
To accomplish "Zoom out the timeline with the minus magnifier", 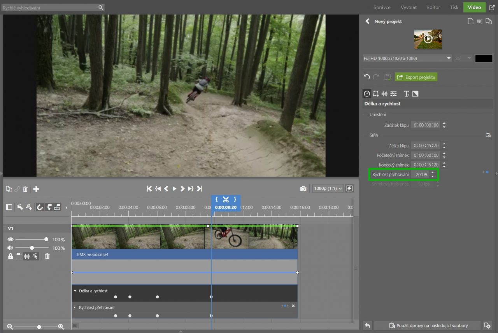I will click(x=10, y=327).
